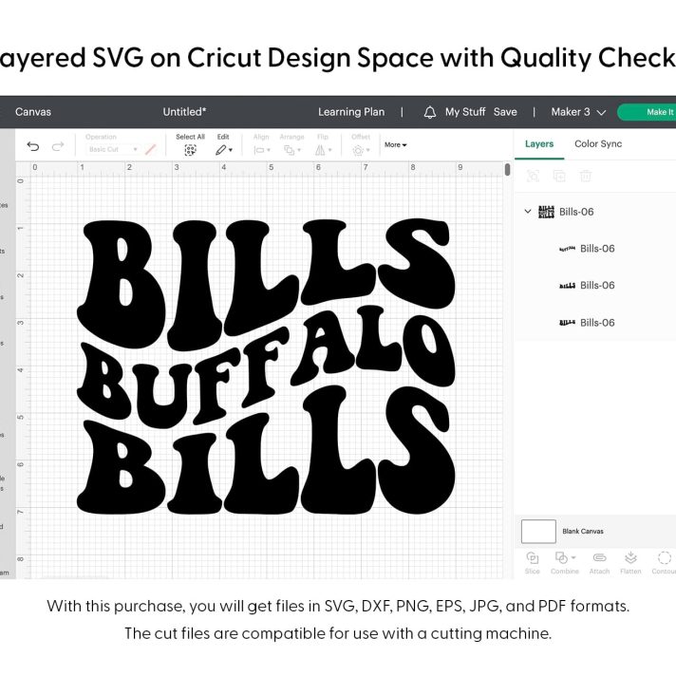This screenshot has width=676, height=676.
Task: Click the notification bell icon
Action: pos(429,113)
